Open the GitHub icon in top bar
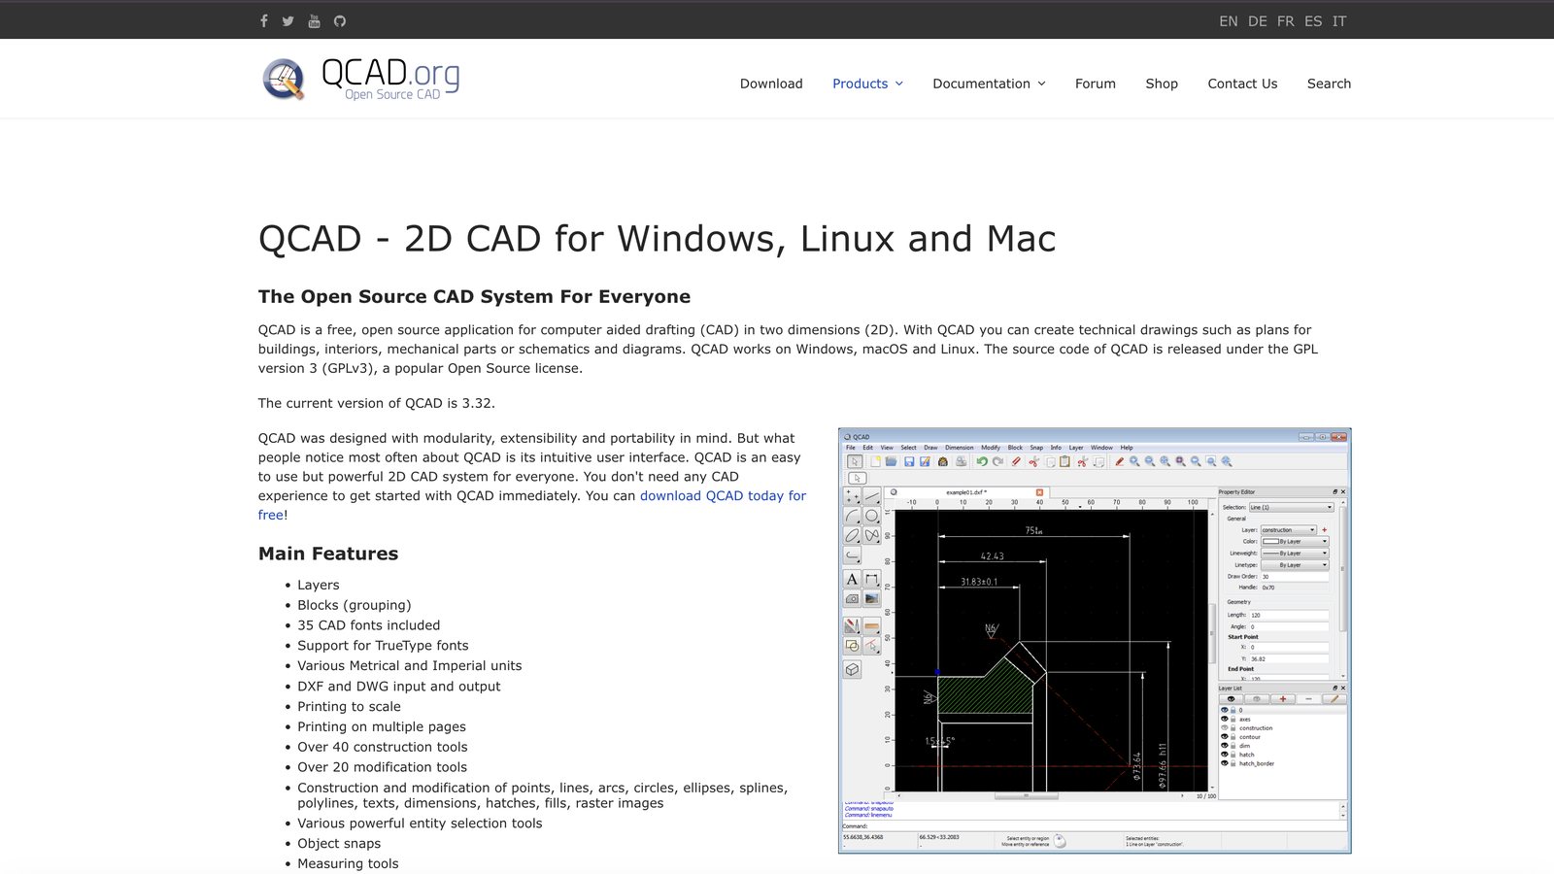This screenshot has height=874, width=1554. pos(340,20)
